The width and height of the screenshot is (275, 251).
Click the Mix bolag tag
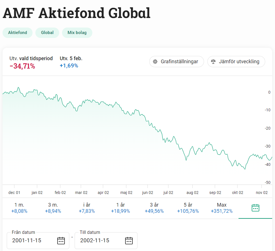coord(77,33)
